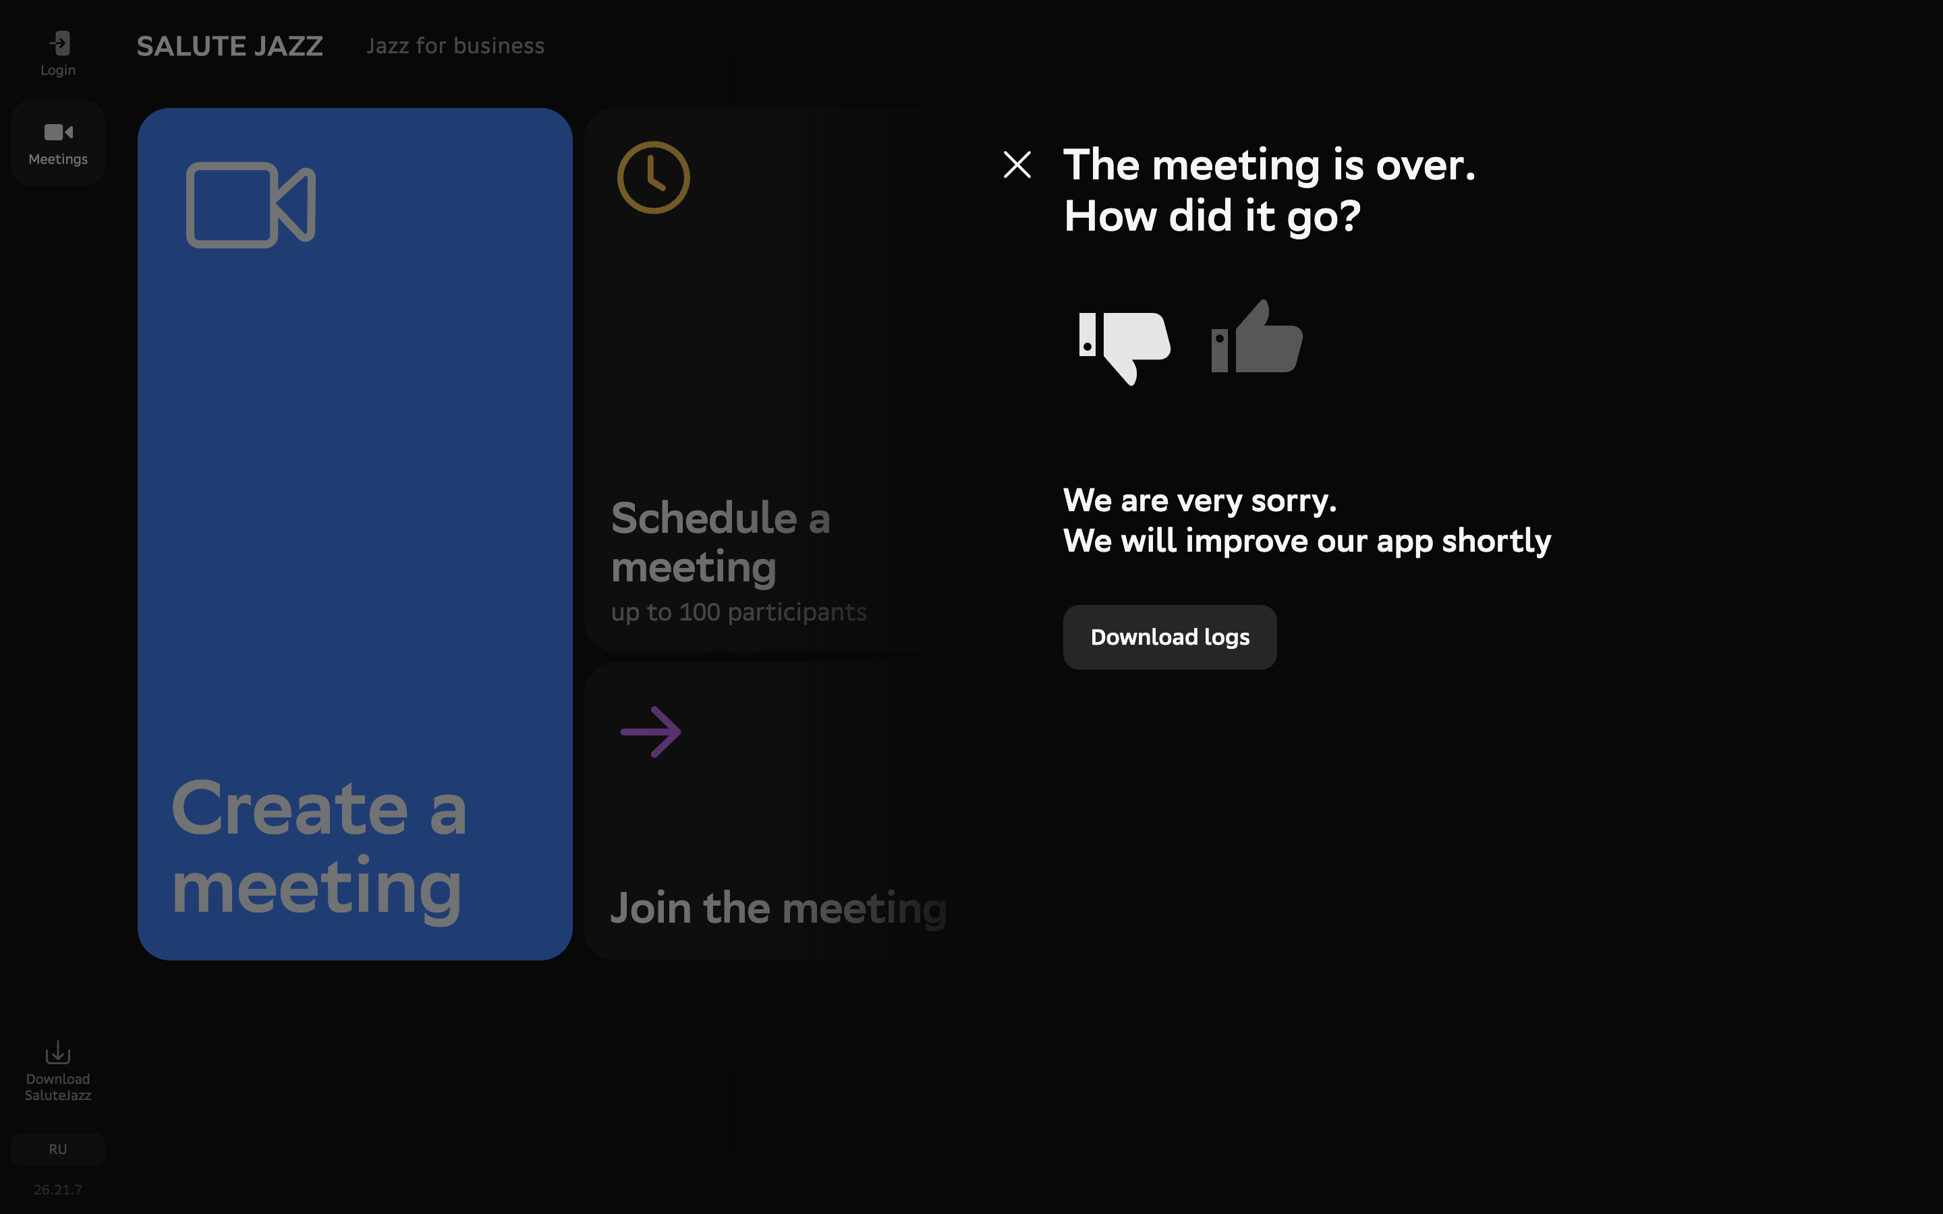Click the clock icon on schedule card
1943x1214 pixels.
coord(654,177)
